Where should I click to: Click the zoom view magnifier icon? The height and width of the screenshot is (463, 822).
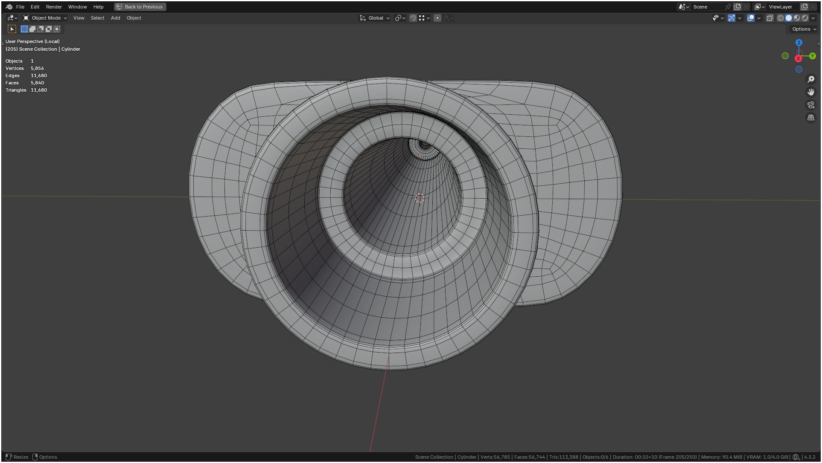point(810,79)
